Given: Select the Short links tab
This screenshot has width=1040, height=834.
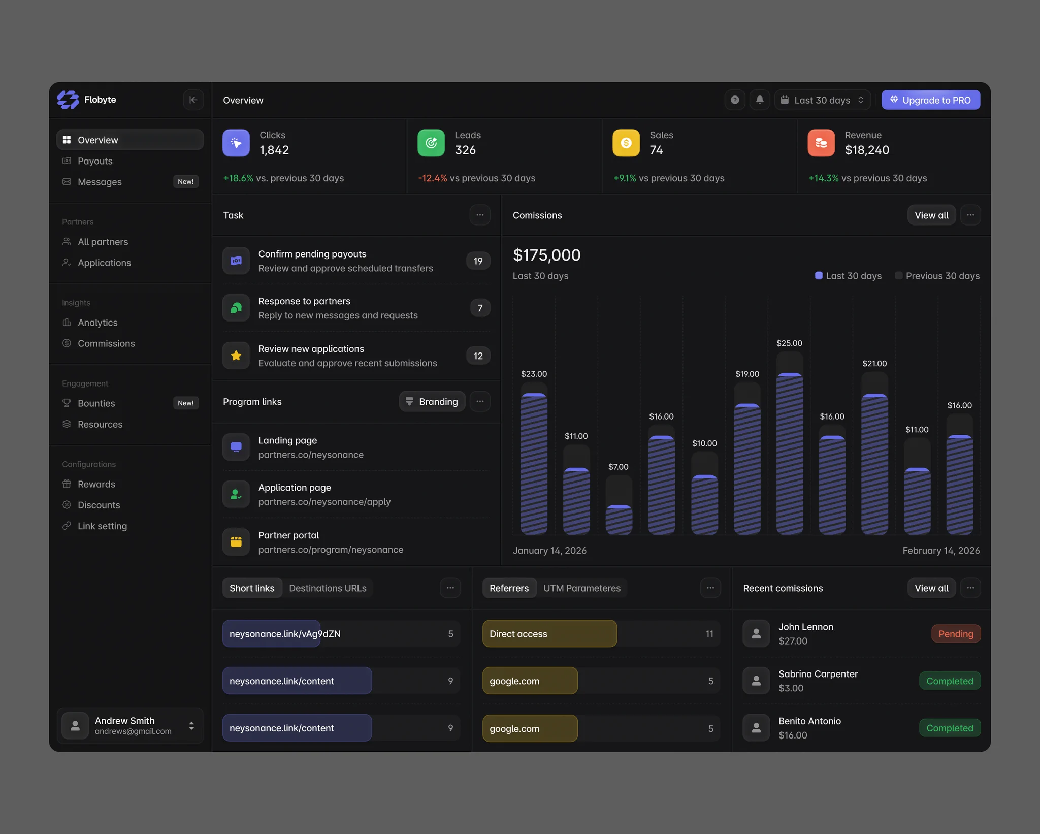Looking at the screenshot, I should (x=252, y=588).
